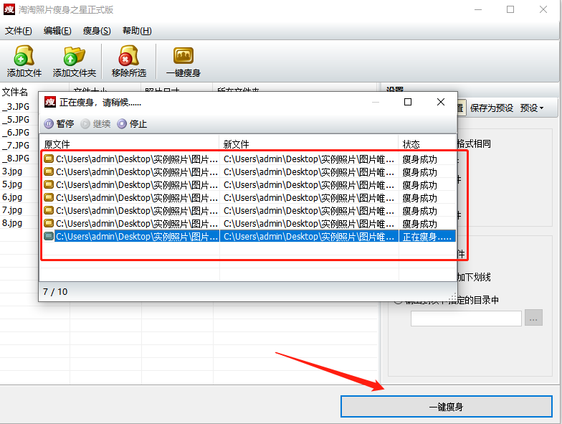Stop slimming with the 停止 icon
Viewport: 562px width, 424px height.
(x=122, y=123)
